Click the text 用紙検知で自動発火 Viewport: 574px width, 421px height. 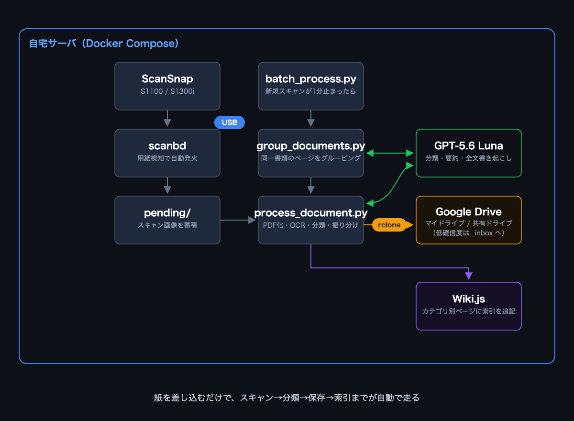point(167,158)
